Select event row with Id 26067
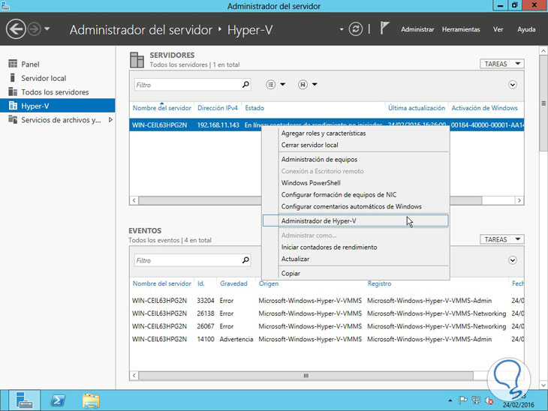Image resolution: width=548 pixels, height=411 pixels. (x=327, y=326)
